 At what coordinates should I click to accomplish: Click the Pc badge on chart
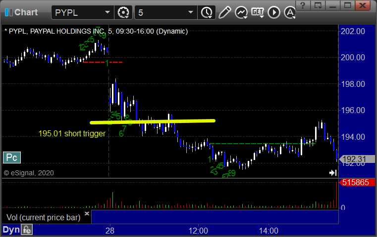(12, 158)
